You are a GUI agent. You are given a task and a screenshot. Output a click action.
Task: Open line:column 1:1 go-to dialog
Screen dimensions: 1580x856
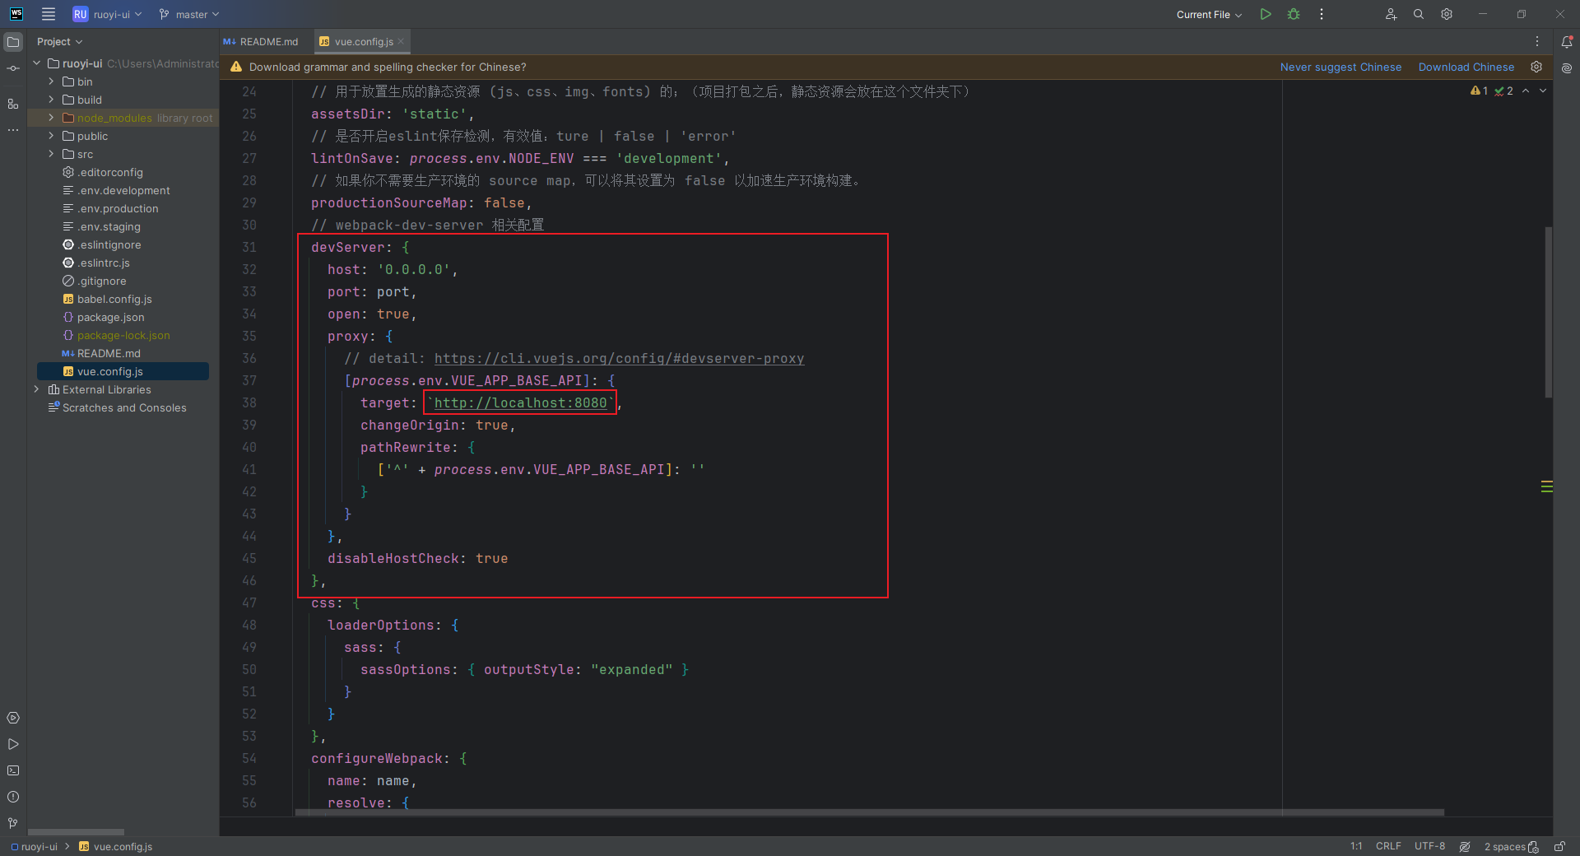tap(1356, 846)
